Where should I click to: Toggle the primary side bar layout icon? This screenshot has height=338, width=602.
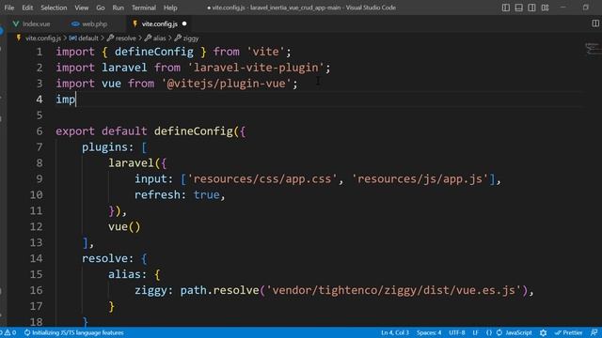click(506, 8)
